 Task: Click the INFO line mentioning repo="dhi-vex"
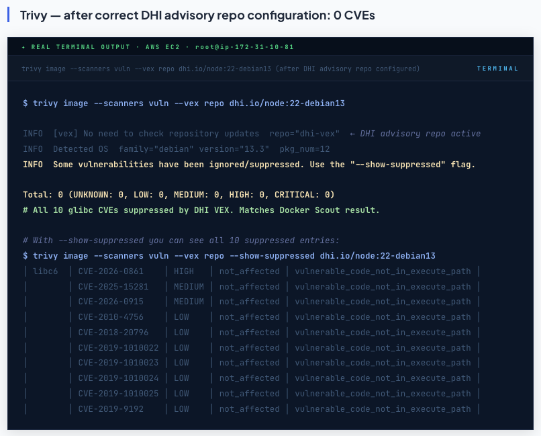pyautogui.click(x=181, y=134)
